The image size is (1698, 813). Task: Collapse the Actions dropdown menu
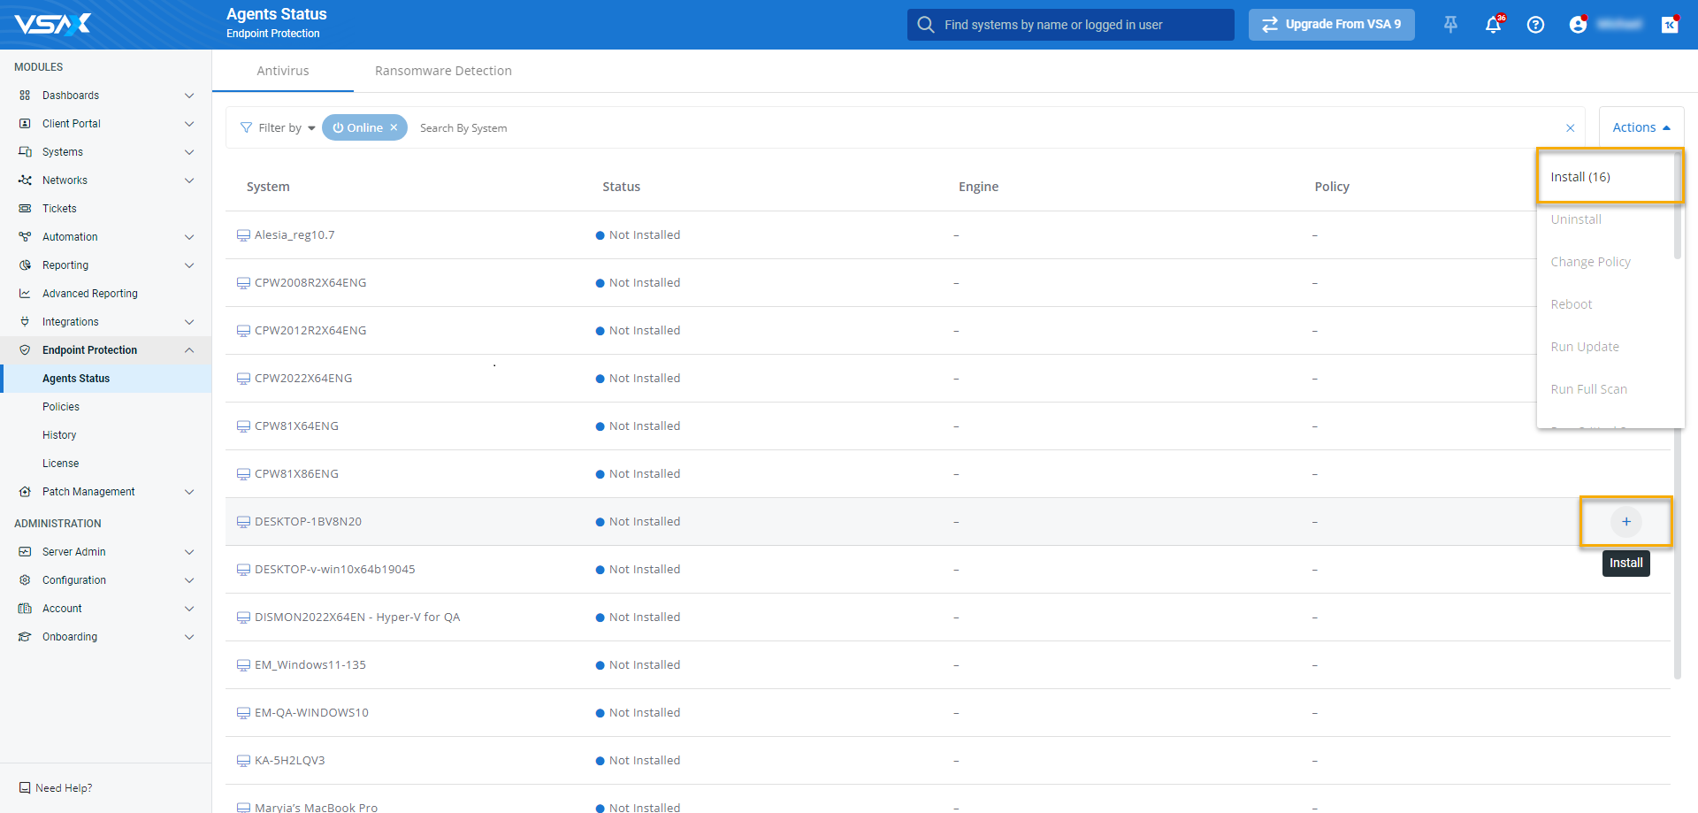coord(1641,127)
